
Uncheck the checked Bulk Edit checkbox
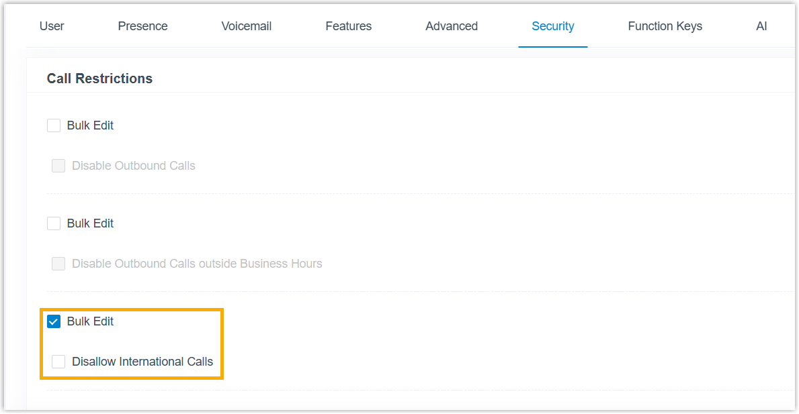pos(54,321)
